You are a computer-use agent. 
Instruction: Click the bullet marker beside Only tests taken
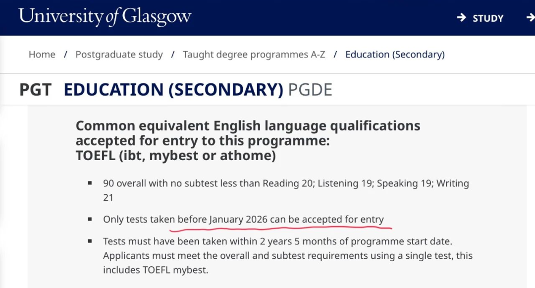(x=90, y=219)
